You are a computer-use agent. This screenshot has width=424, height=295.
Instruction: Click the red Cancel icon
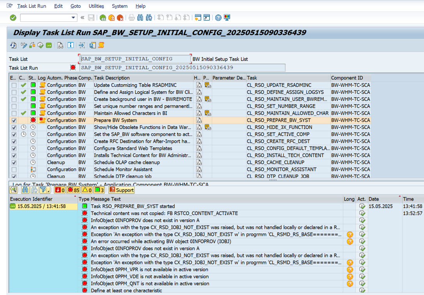pos(120,18)
